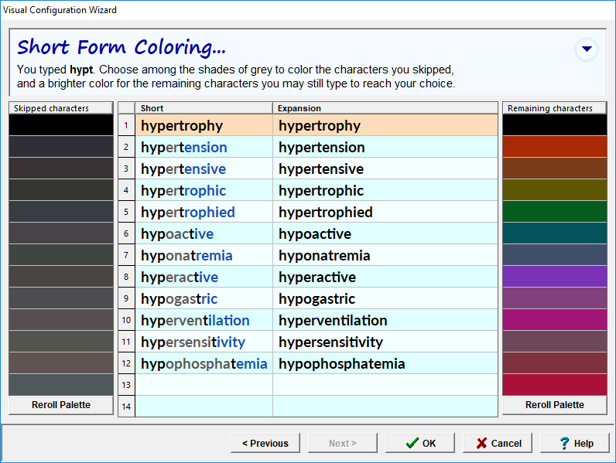
Task: Open Help with the question mark button
Action: (x=575, y=443)
